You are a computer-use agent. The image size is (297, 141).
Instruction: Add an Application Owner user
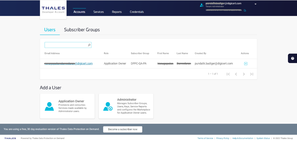(67, 106)
